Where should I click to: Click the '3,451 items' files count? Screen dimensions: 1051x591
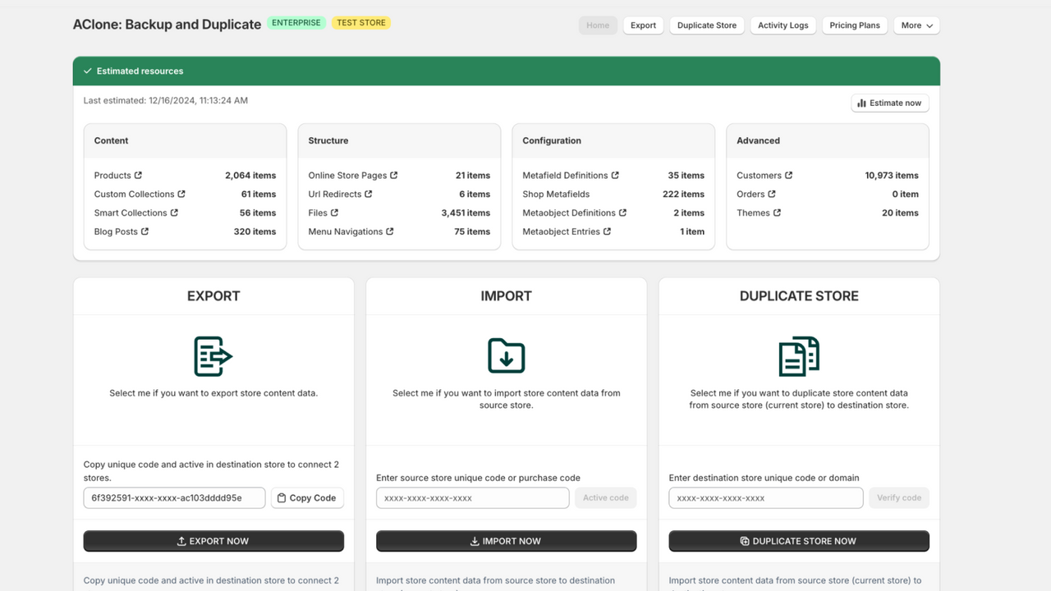[x=466, y=213]
